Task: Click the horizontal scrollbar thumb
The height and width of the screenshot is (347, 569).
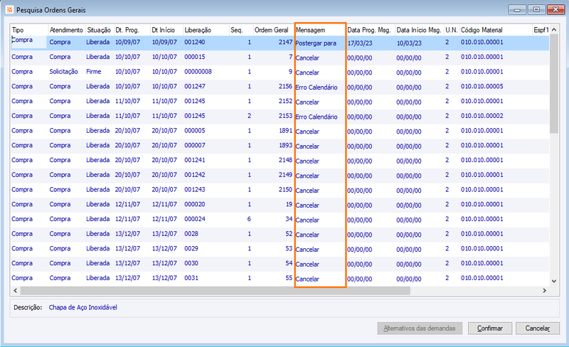Action: pos(216,290)
